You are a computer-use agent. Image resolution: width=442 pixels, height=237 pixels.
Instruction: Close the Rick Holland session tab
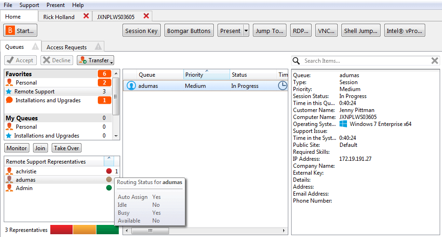86,16
